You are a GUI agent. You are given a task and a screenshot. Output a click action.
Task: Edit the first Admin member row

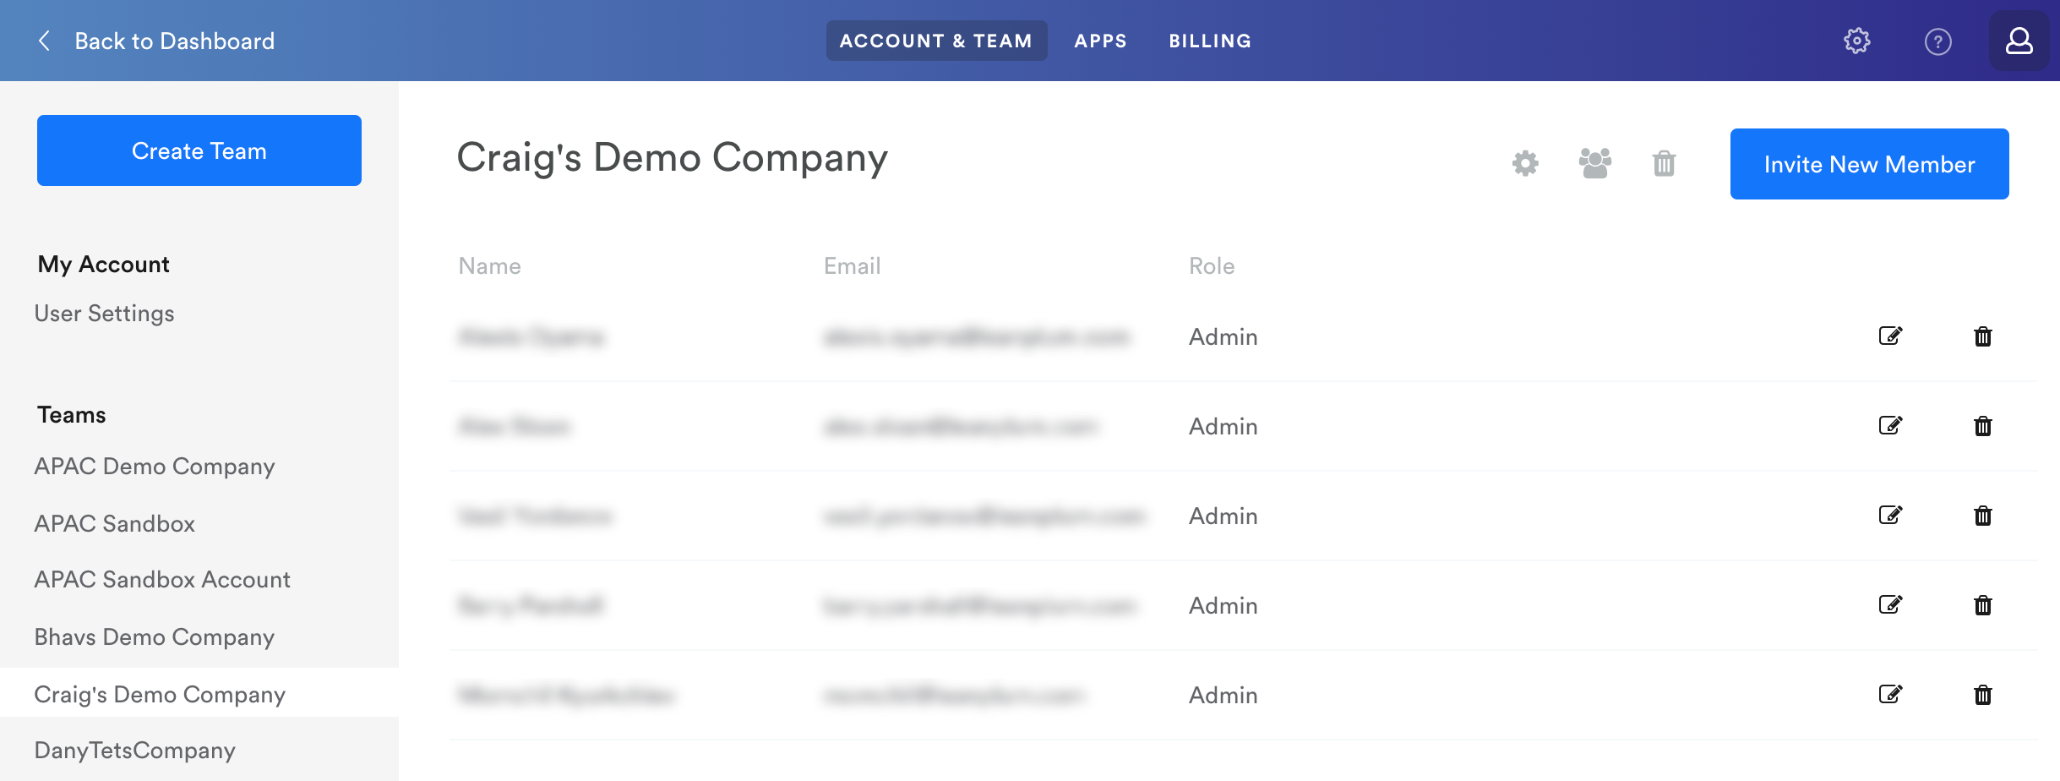[1890, 336]
